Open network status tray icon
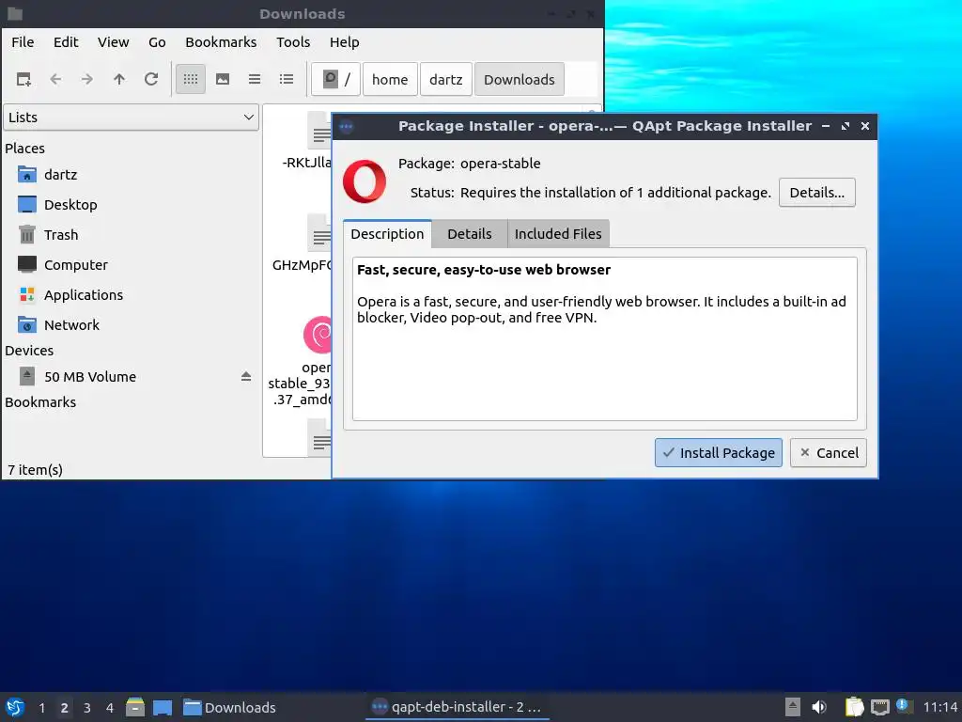The image size is (962, 722). 879,707
